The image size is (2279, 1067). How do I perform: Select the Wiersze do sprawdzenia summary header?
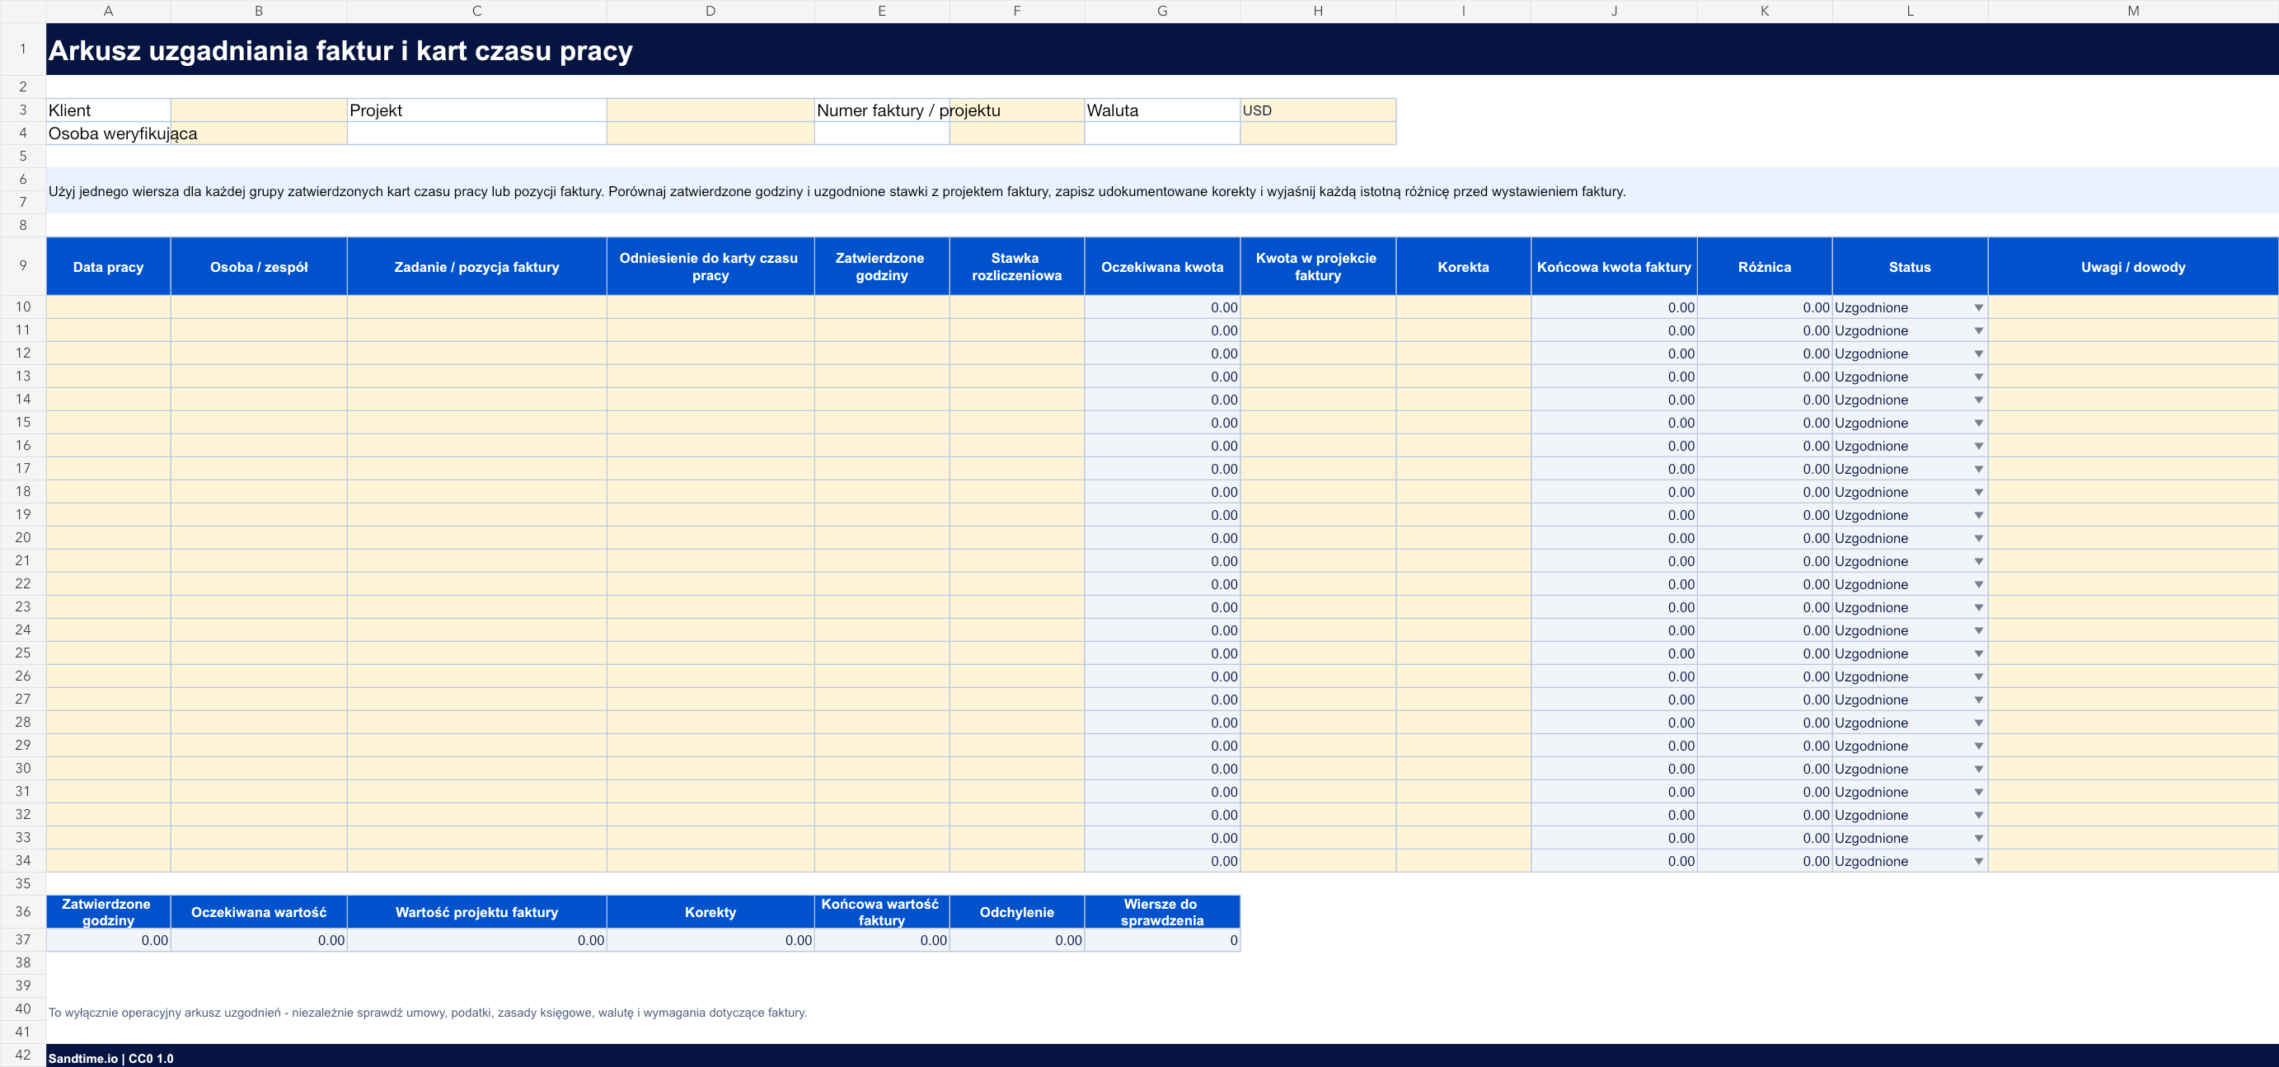(x=1161, y=911)
